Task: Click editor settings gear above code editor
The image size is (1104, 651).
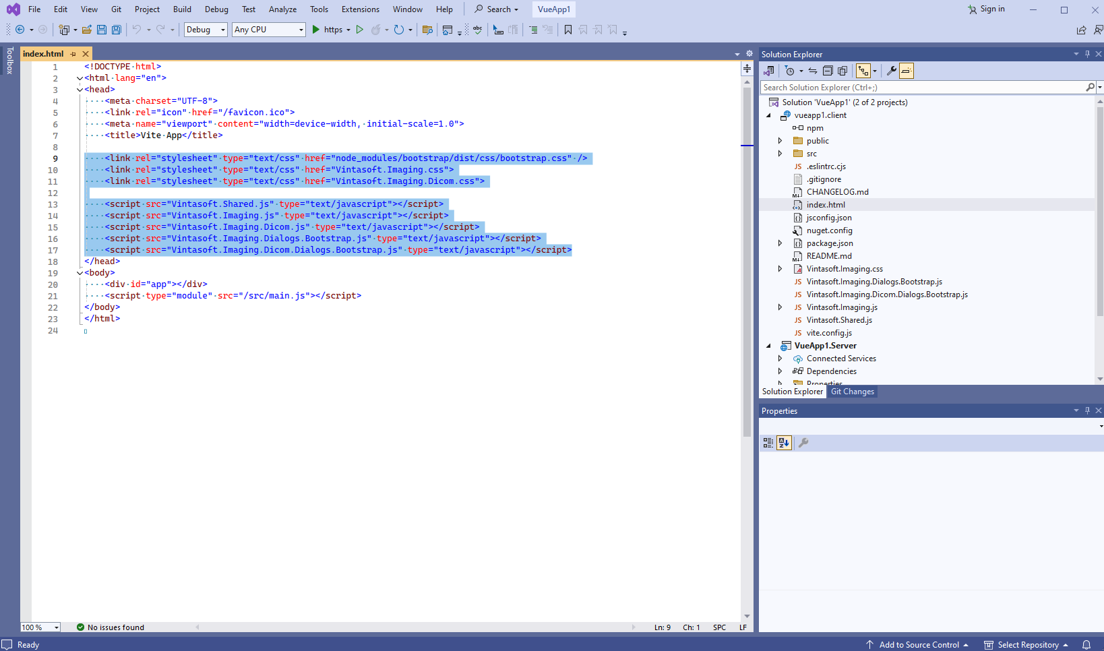Action: point(749,54)
